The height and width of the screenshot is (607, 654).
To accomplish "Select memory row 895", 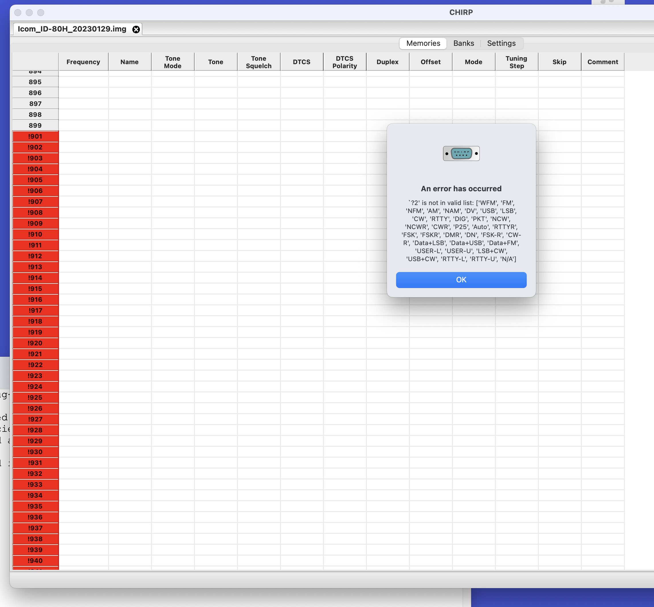I will [x=35, y=82].
